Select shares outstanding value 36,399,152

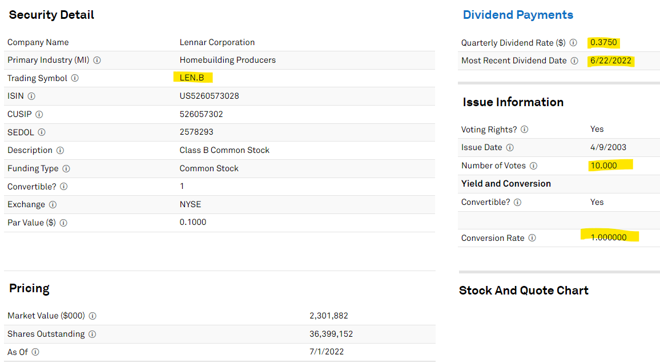pyautogui.click(x=331, y=333)
